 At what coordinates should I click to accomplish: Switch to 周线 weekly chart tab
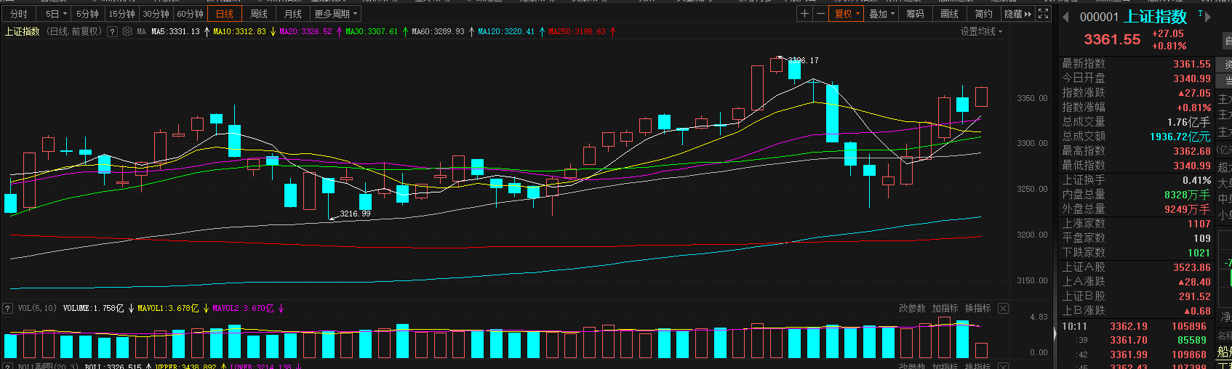(x=259, y=14)
